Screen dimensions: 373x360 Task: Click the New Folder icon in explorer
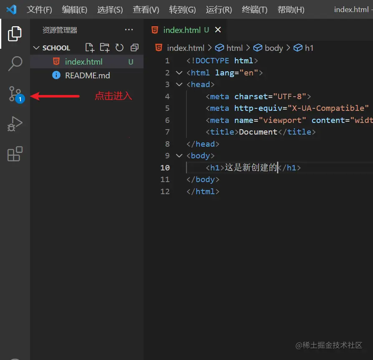(104, 47)
